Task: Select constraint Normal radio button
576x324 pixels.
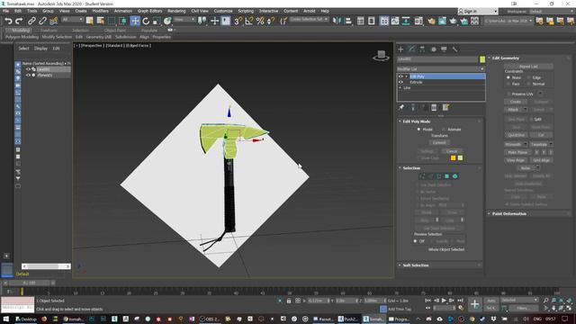Action: coord(528,84)
